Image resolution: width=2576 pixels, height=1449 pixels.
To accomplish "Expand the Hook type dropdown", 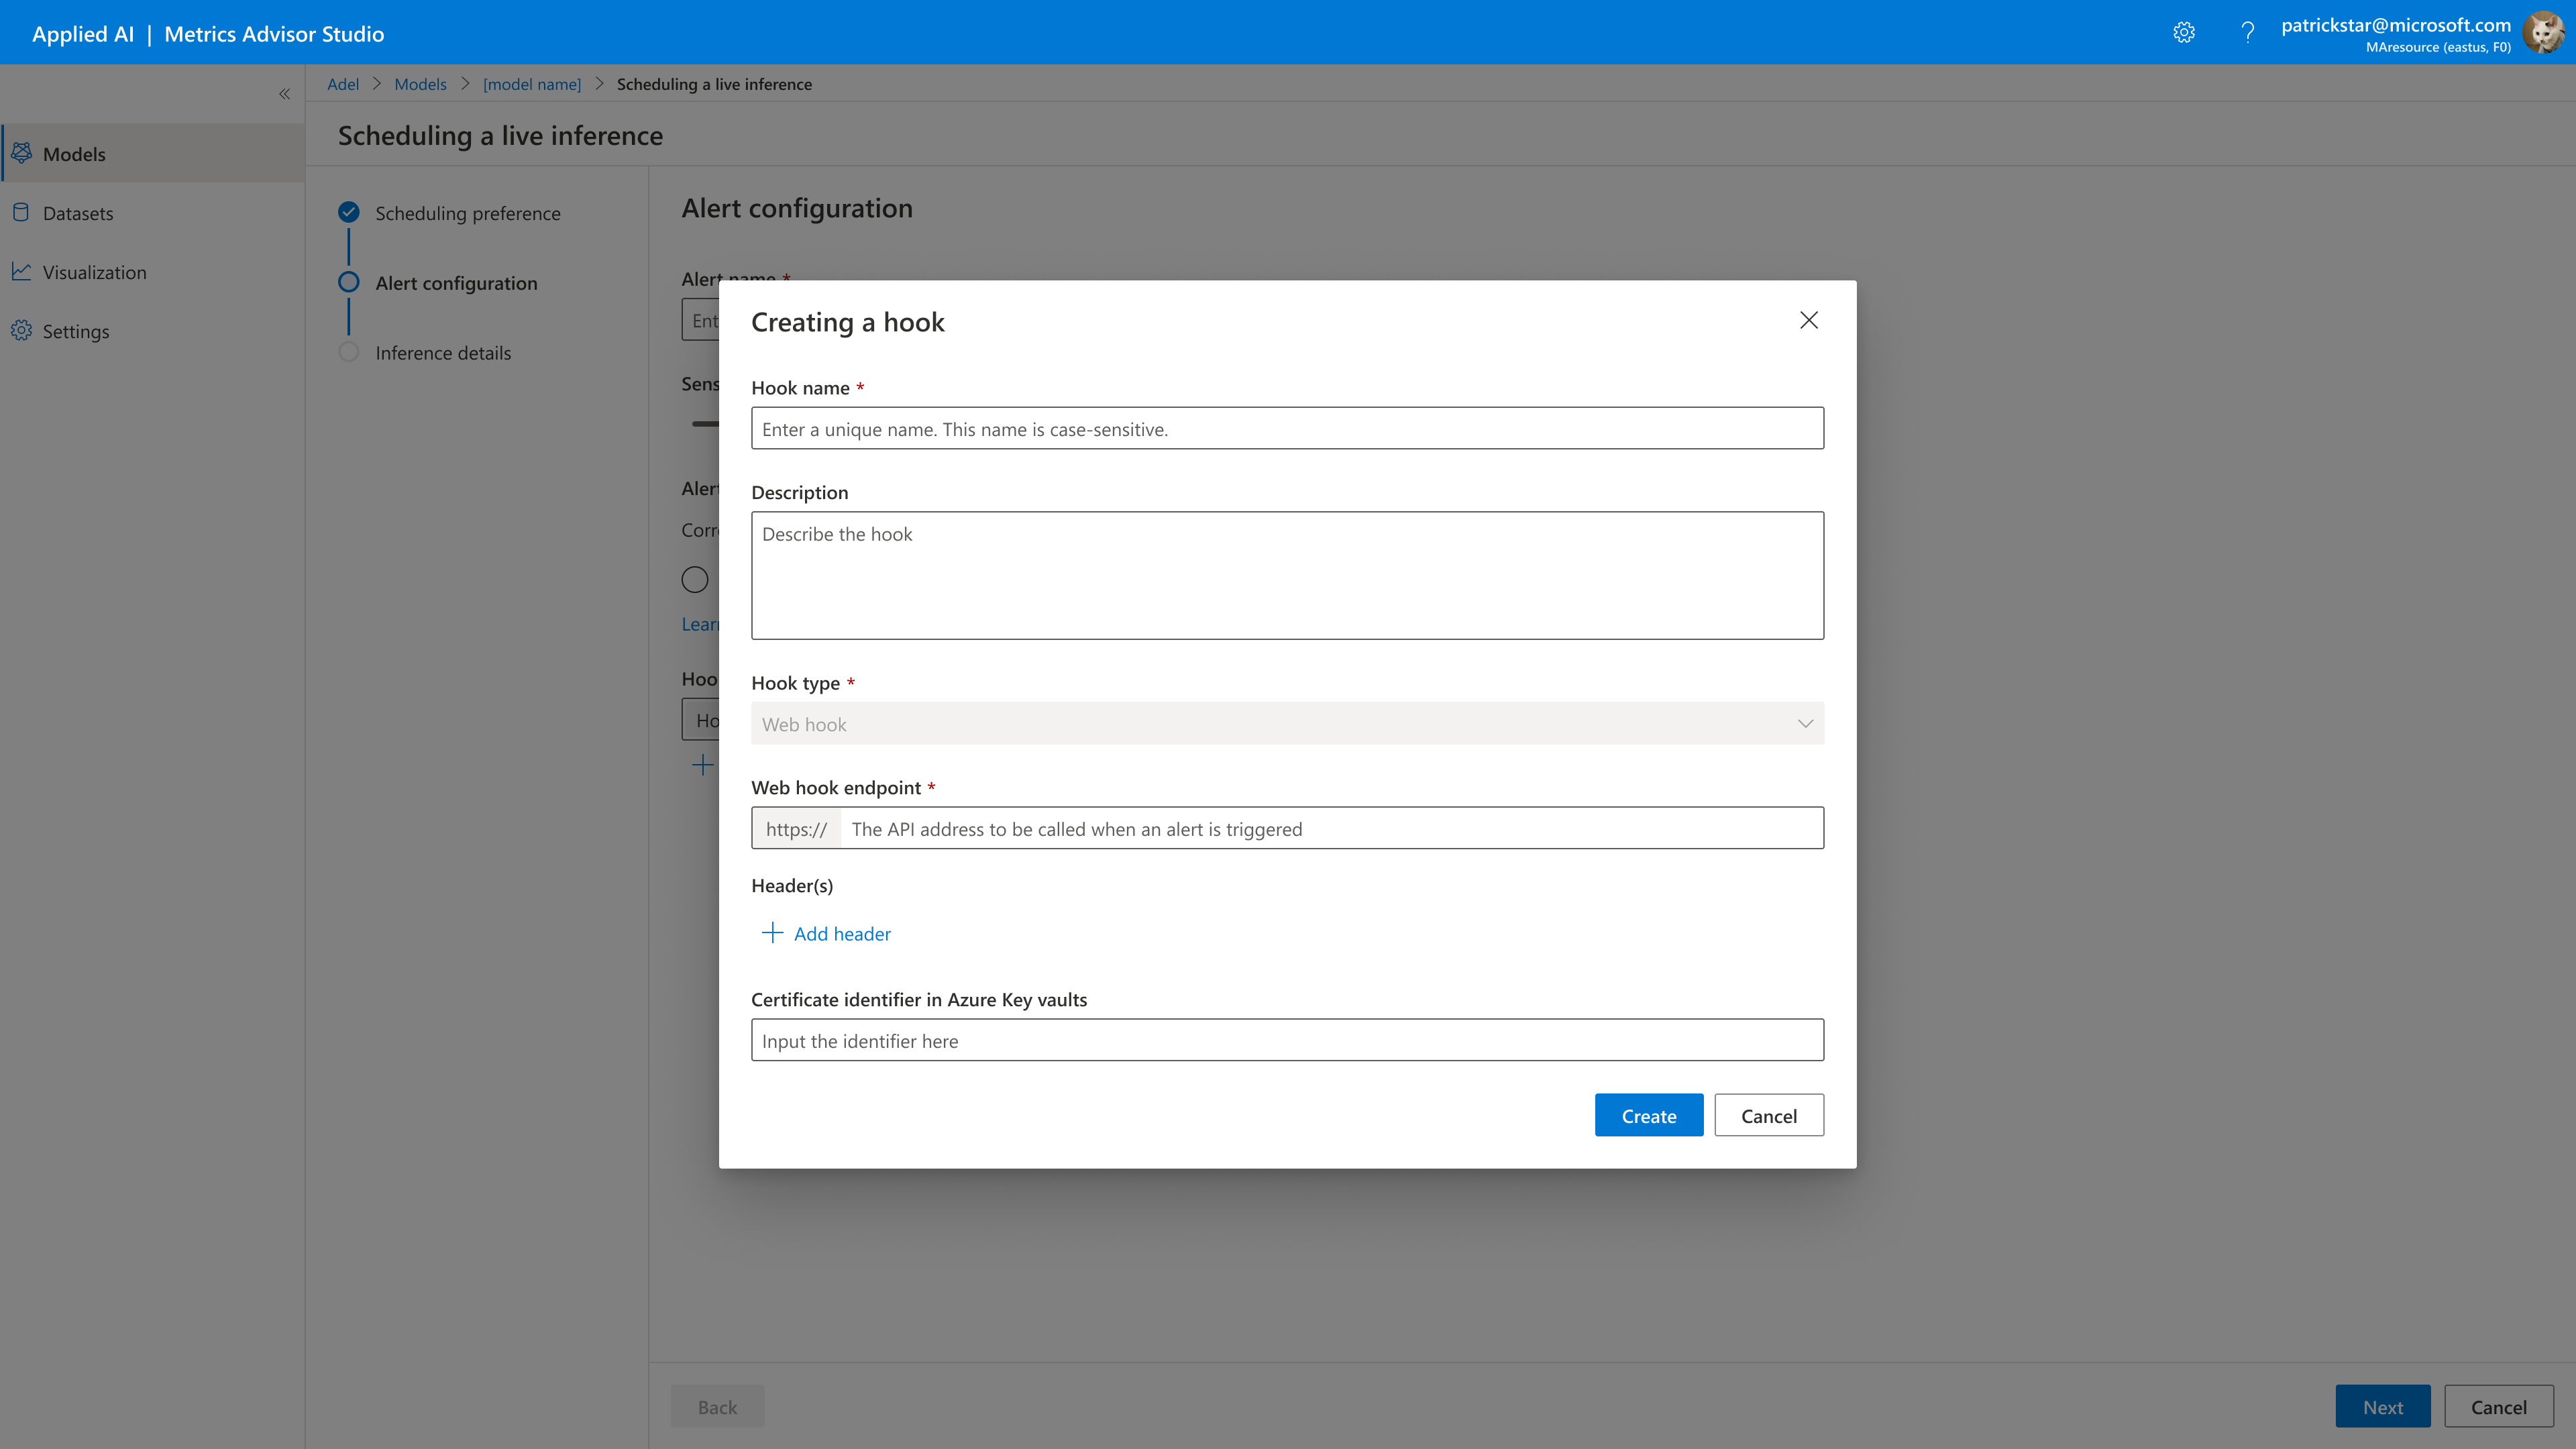I will [1287, 724].
